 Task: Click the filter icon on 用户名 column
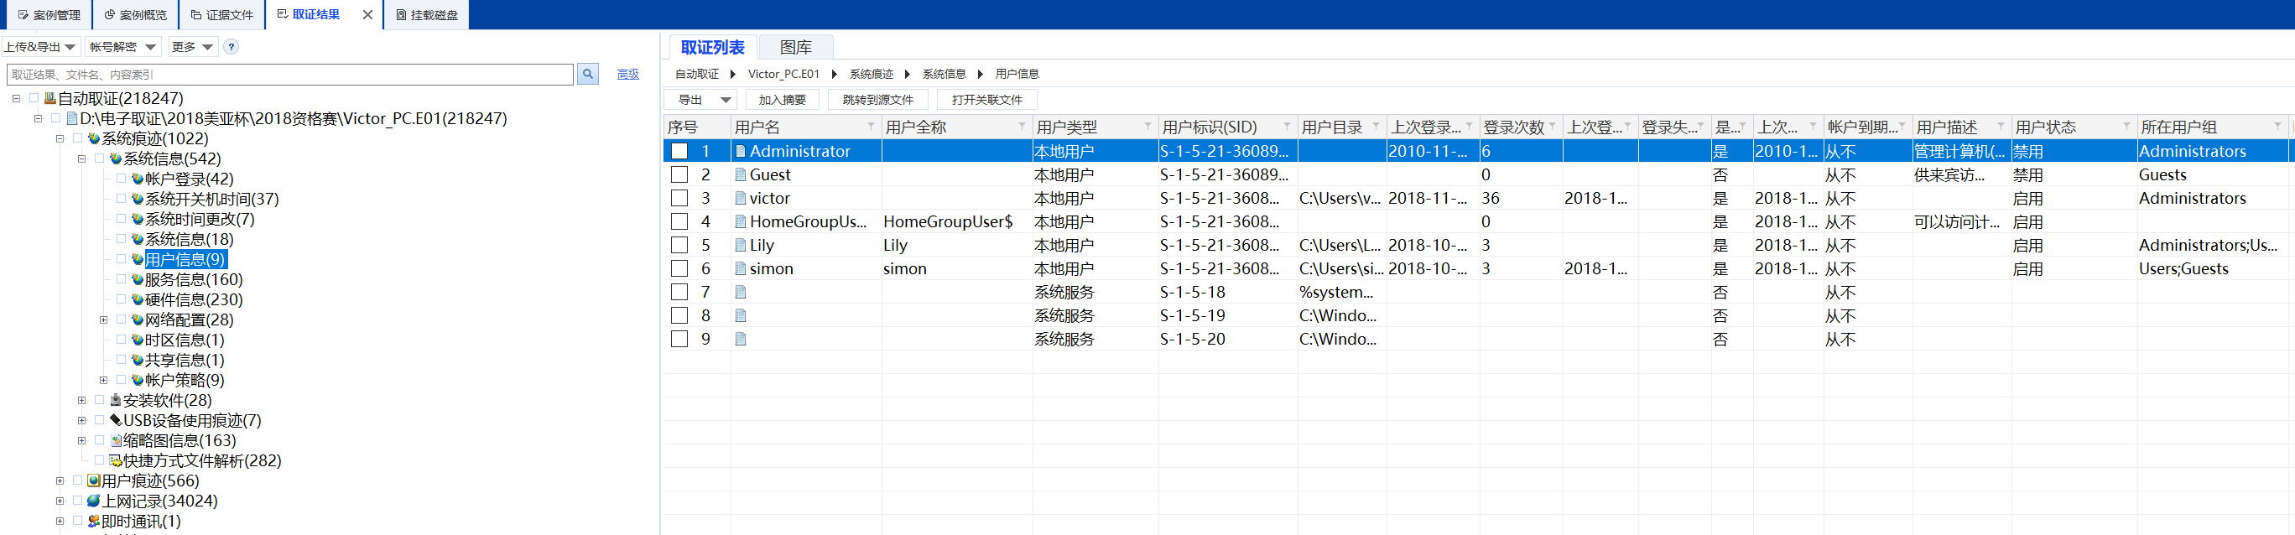point(871,127)
